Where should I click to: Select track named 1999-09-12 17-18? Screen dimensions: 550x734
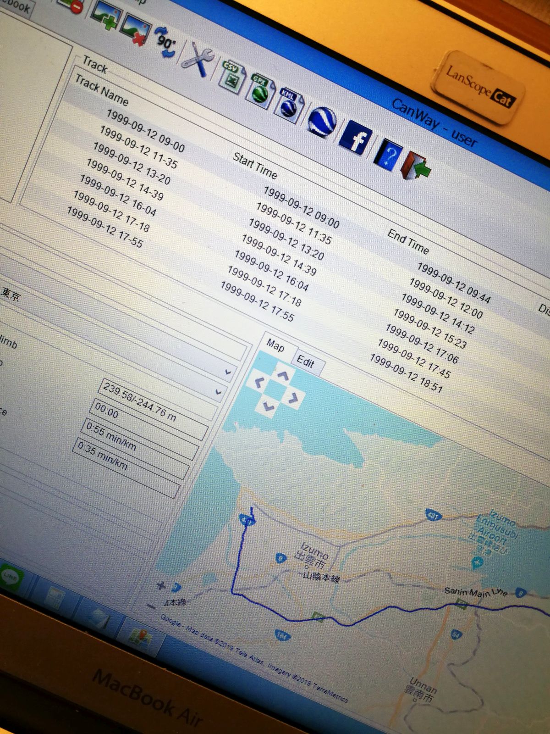(x=111, y=212)
